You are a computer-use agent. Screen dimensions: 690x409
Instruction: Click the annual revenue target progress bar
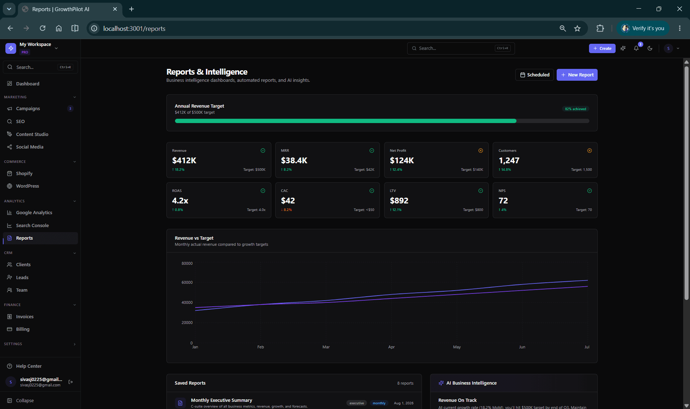pyautogui.click(x=382, y=121)
